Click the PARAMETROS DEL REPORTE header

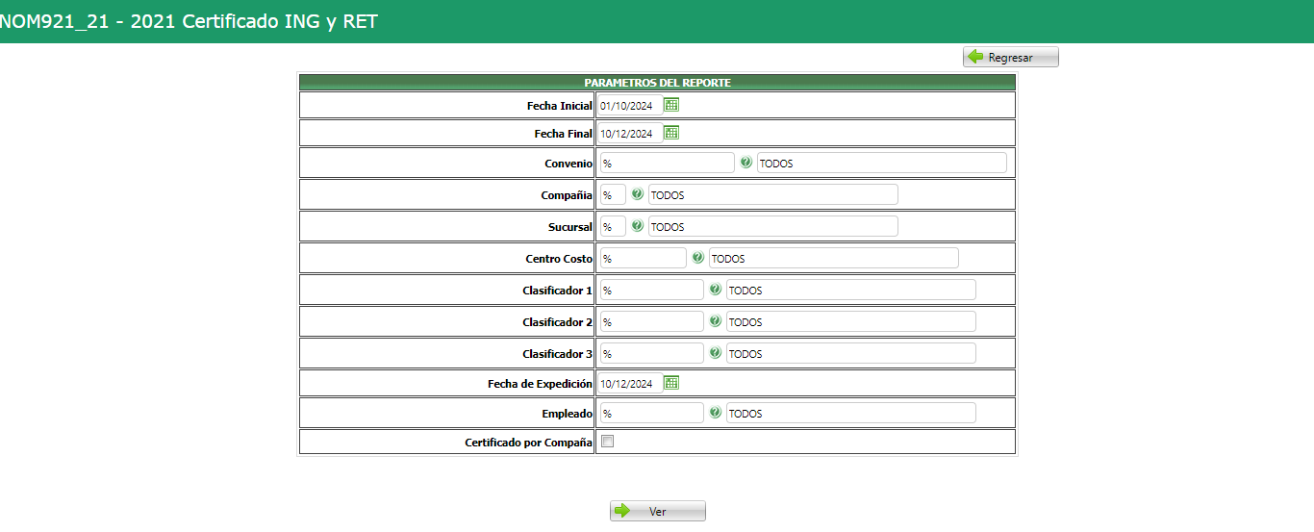pos(657,83)
